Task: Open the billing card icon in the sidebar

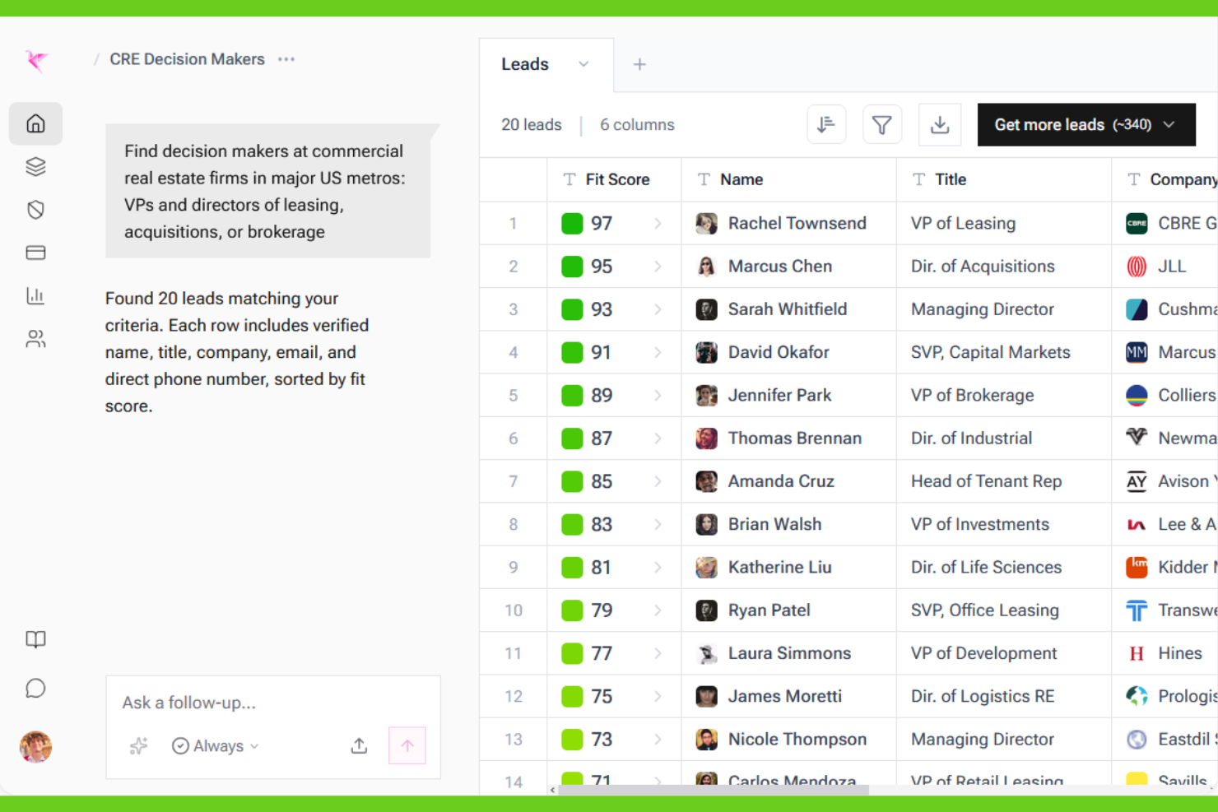Action: tap(35, 253)
